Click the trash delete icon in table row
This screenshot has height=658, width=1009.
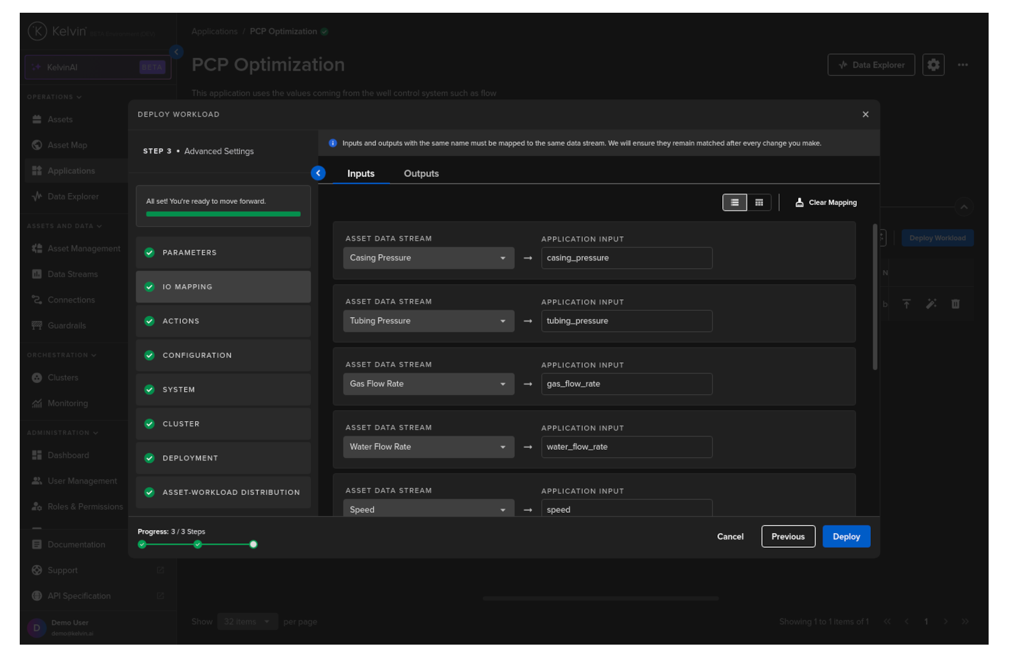(x=955, y=304)
